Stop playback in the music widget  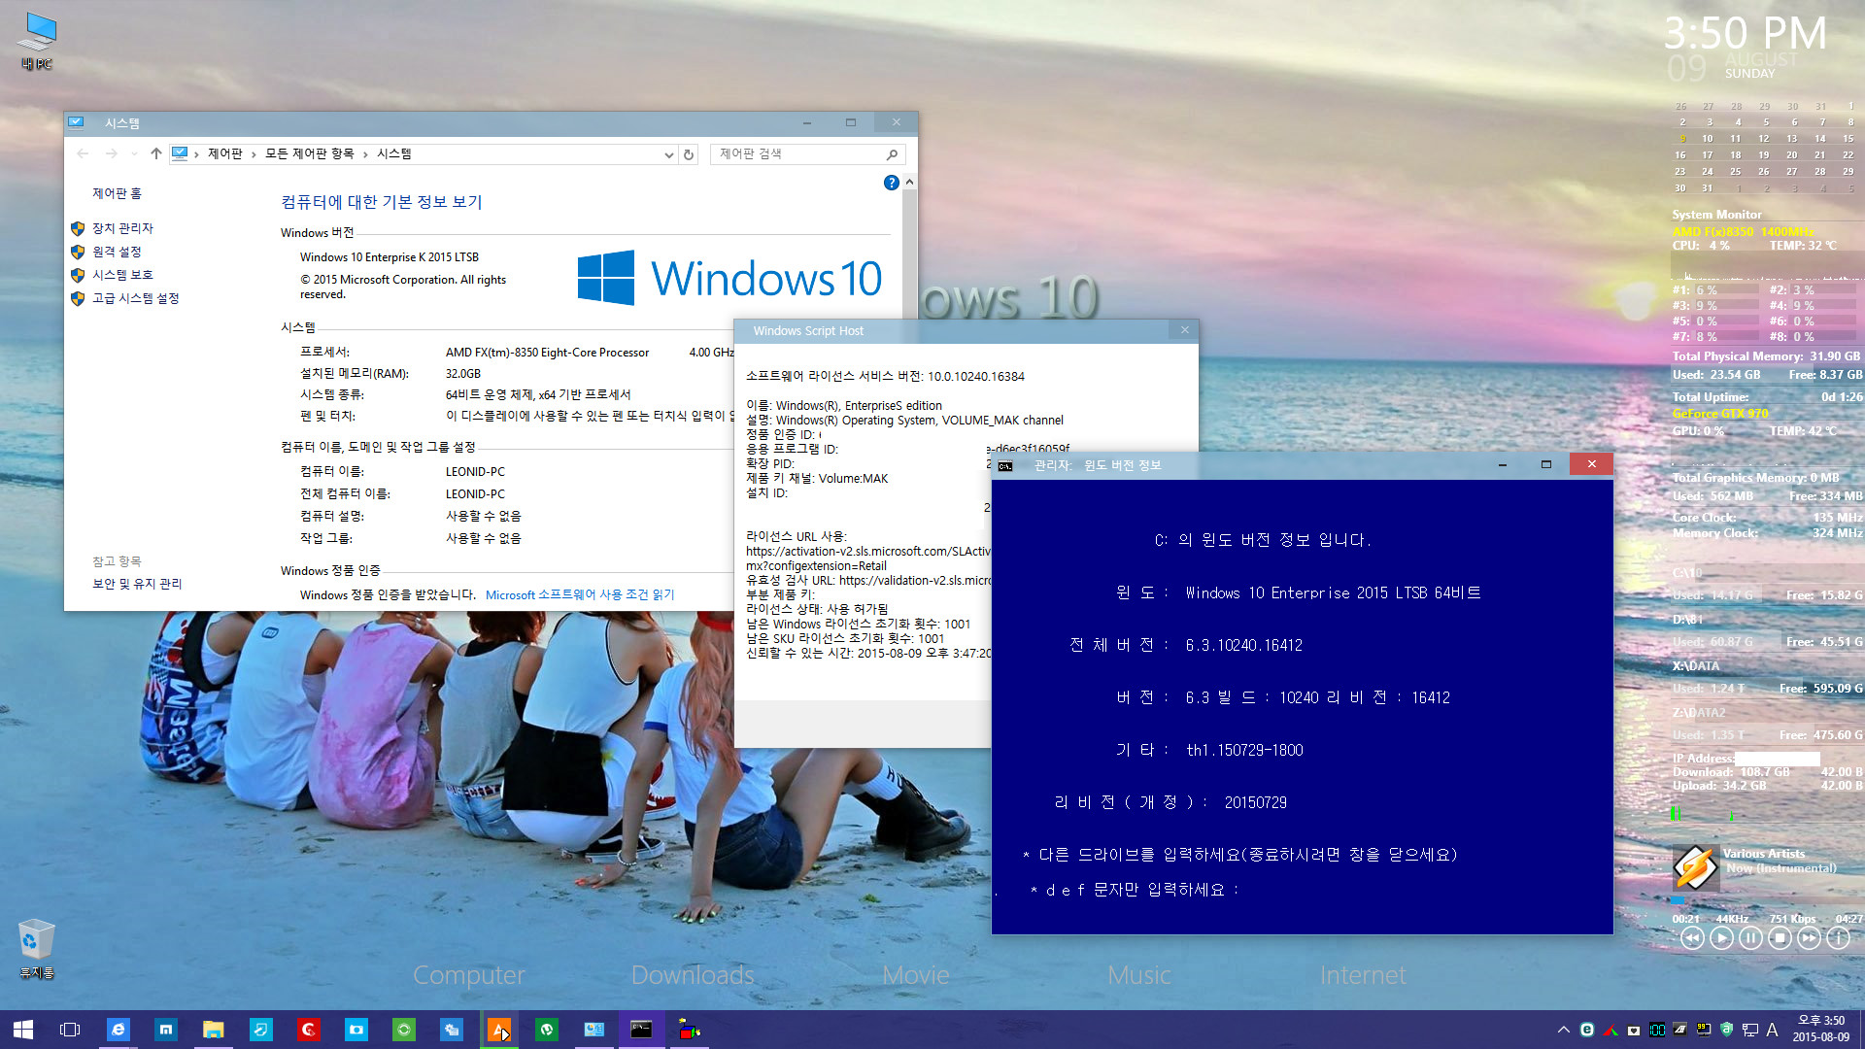click(x=1780, y=937)
